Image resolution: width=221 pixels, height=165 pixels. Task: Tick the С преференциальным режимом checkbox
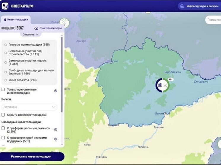pyautogui.click(x=3, y=128)
